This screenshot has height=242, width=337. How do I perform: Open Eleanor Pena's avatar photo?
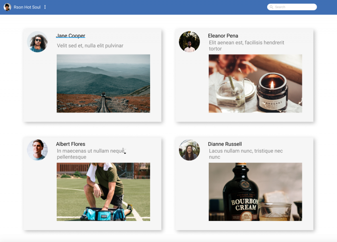click(x=189, y=42)
